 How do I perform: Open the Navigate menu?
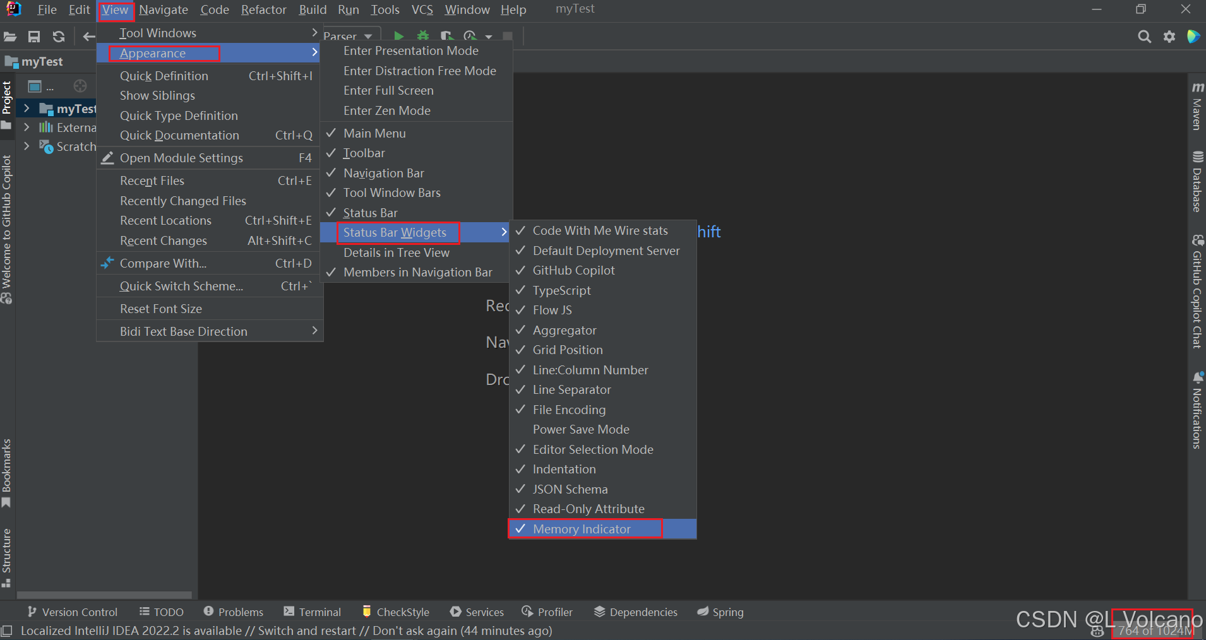(x=163, y=9)
